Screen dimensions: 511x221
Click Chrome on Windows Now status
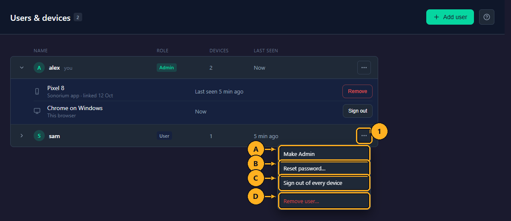tap(201, 111)
